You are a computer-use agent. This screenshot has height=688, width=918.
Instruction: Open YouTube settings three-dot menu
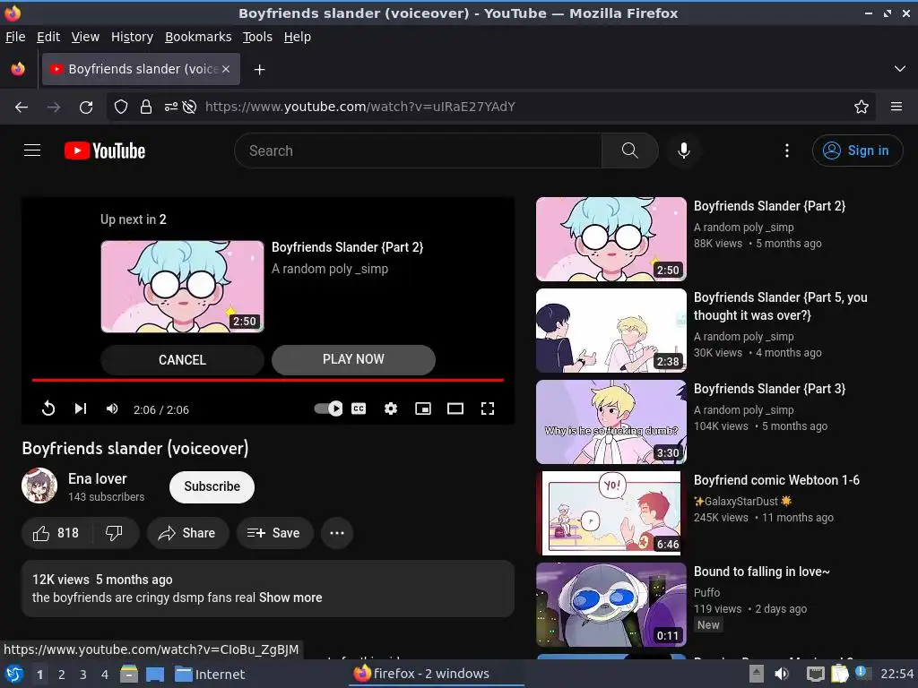(786, 150)
